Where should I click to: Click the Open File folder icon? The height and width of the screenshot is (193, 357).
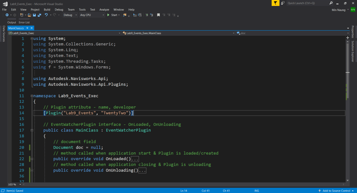tap(30, 15)
